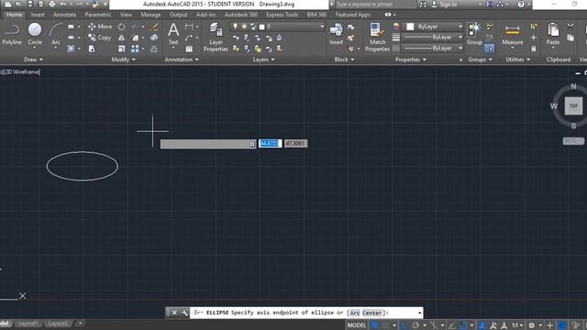Click the Undo arrow in quick access
The width and height of the screenshot is (587, 330).
point(63,4)
